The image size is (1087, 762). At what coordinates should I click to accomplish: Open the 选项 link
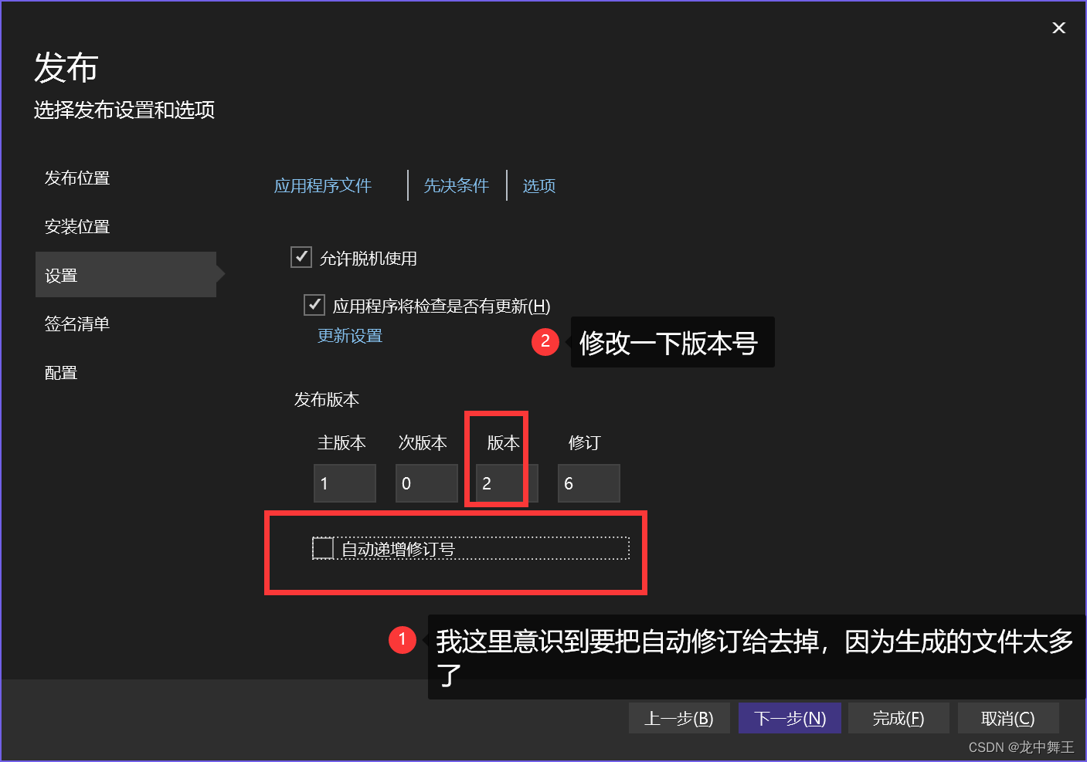(x=539, y=186)
